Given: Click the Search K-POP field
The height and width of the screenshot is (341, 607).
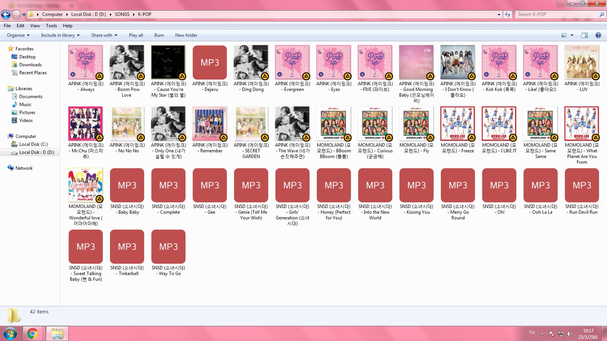Looking at the screenshot, I should (x=557, y=14).
